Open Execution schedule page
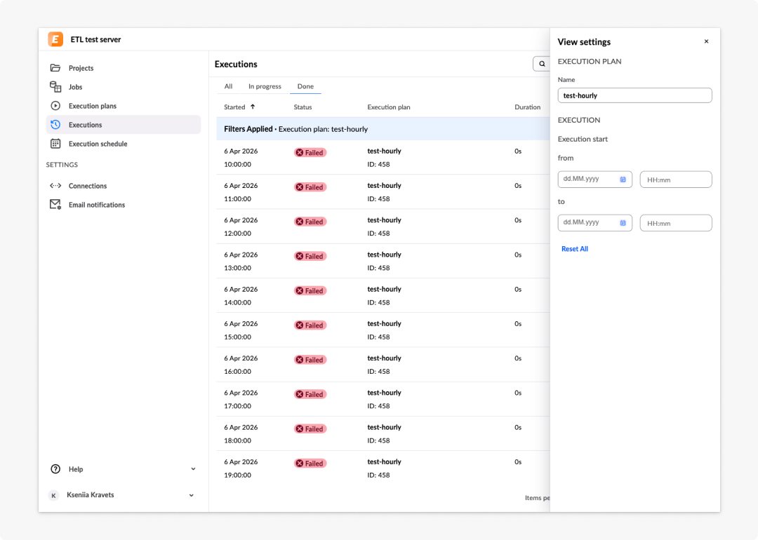Screen dimensions: 758x540 (x=124, y=144)
